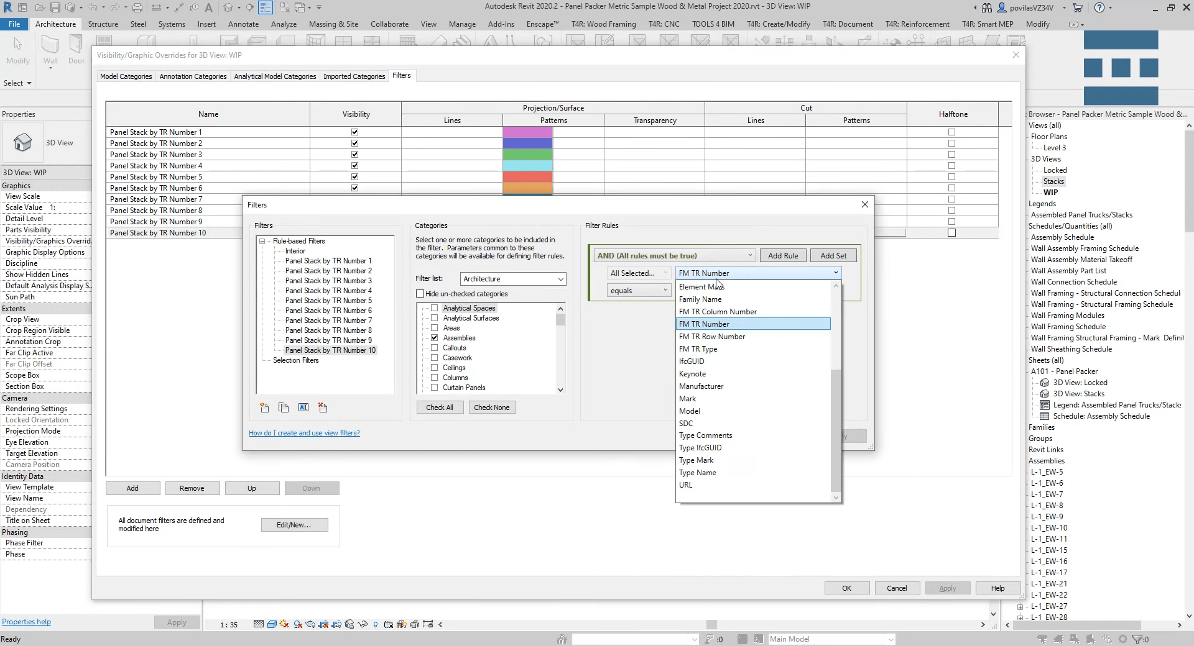The width and height of the screenshot is (1194, 646).
Task: Delete the Panel Stack by TR Number 10 filter
Action: click(x=322, y=407)
